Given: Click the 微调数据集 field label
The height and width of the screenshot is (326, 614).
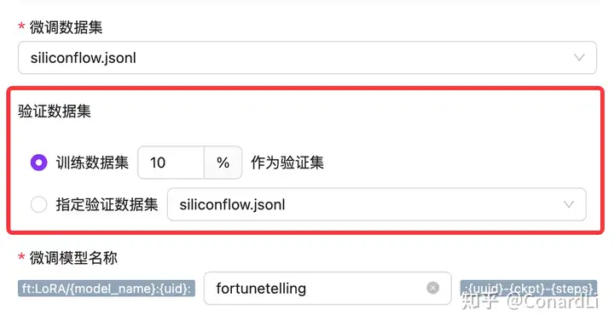Looking at the screenshot, I should [67, 27].
